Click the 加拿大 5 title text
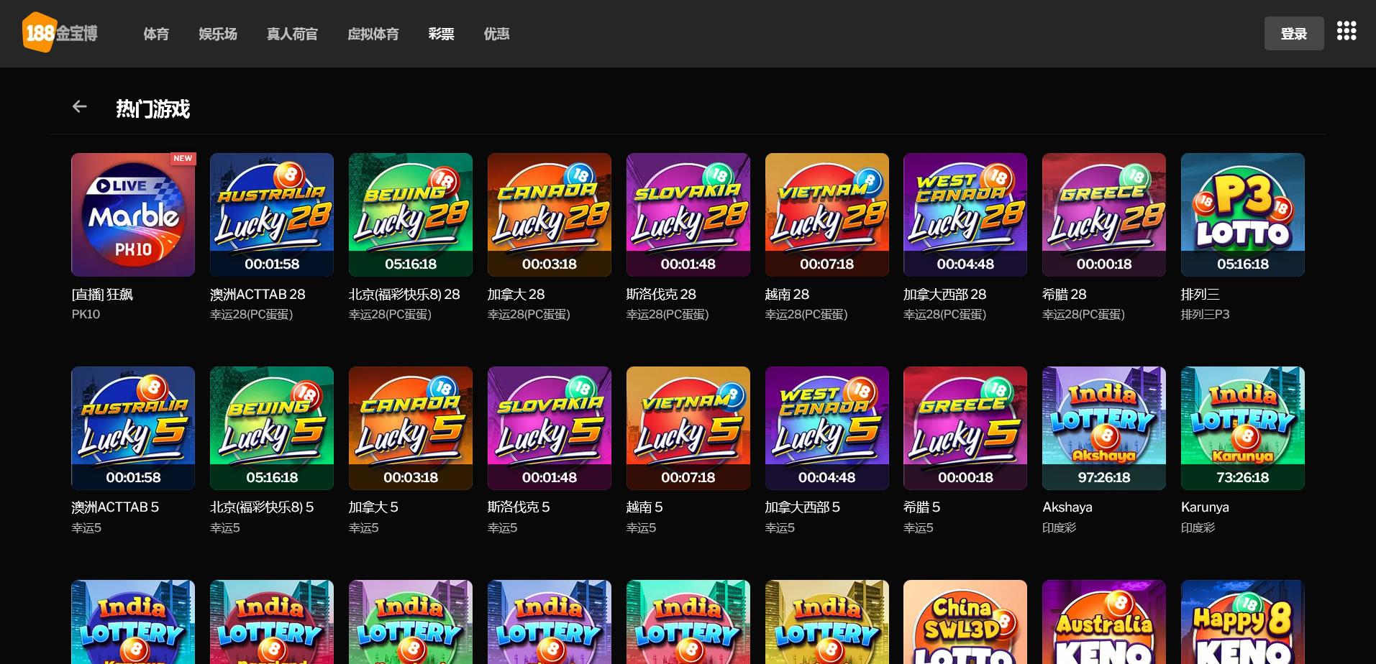 (x=373, y=507)
